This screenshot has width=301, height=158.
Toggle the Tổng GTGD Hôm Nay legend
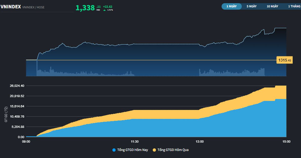(x=130, y=150)
